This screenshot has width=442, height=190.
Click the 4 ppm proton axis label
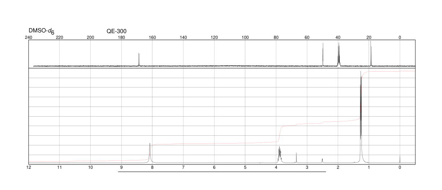[276, 167]
